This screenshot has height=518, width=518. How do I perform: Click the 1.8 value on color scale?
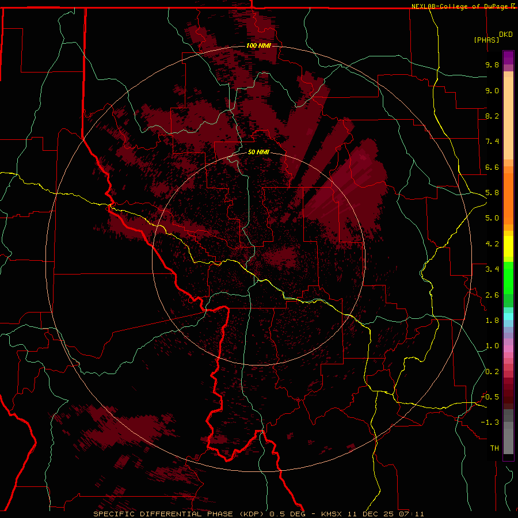(492, 321)
